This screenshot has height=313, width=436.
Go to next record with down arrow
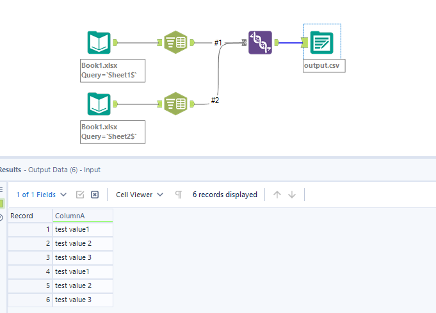[x=292, y=195]
